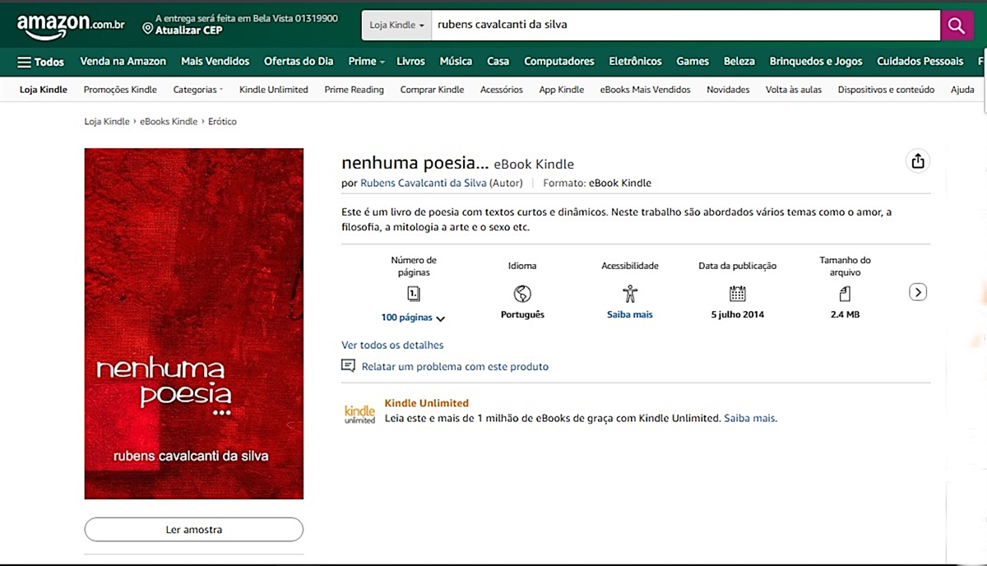987x566 pixels.
Task: Click Ver todos os detalhes link
Action: 392,345
